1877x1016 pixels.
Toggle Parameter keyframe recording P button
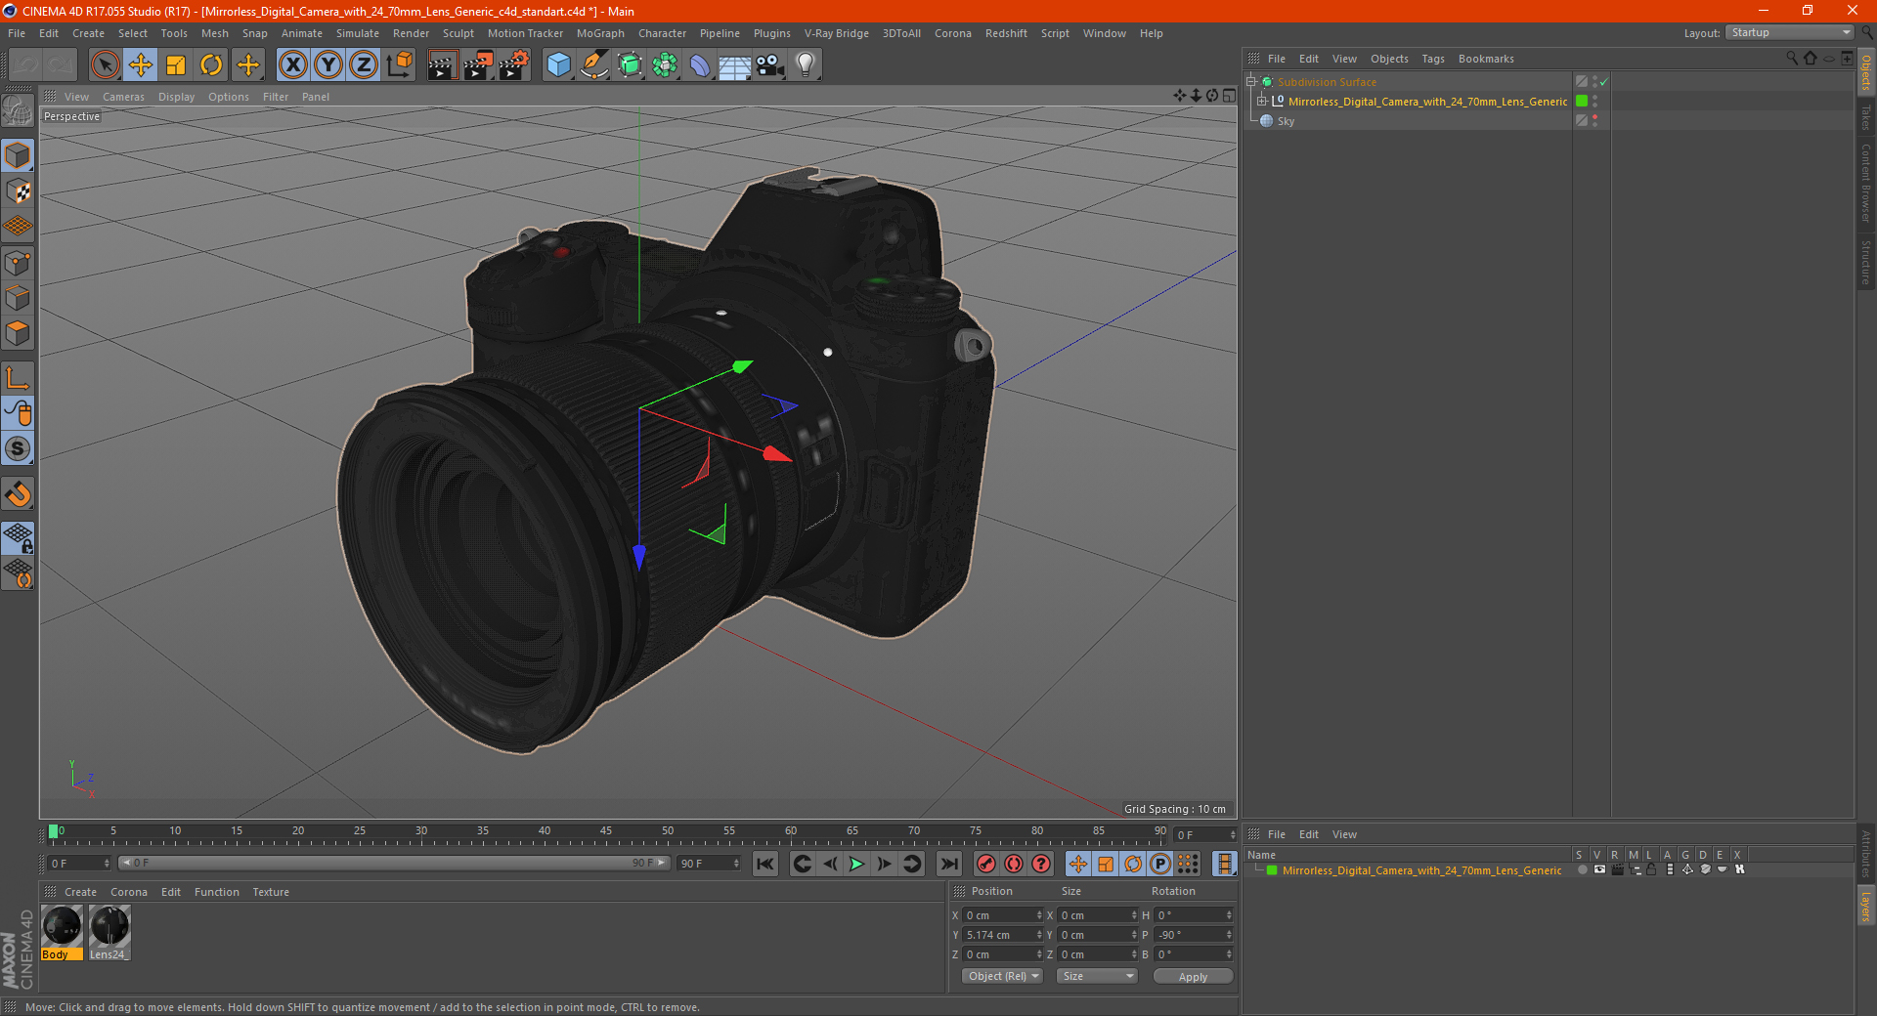pos(1160,864)
